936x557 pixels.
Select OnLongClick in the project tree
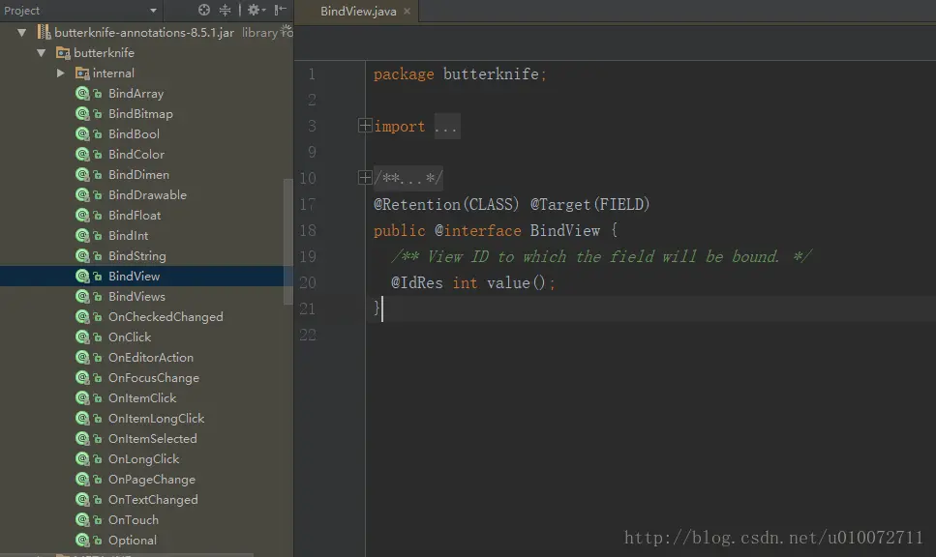[x=144, y=458]
